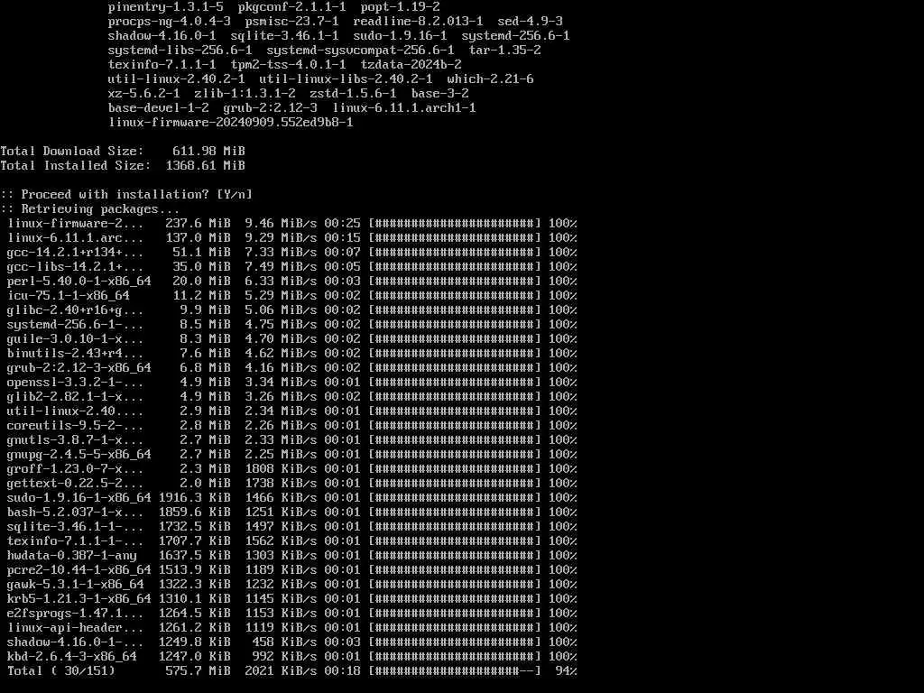This screenshot has height=693, width=924.
Task: Select the icu-75.1-1-x86_64 row
Action: click(x=291, y=296)
